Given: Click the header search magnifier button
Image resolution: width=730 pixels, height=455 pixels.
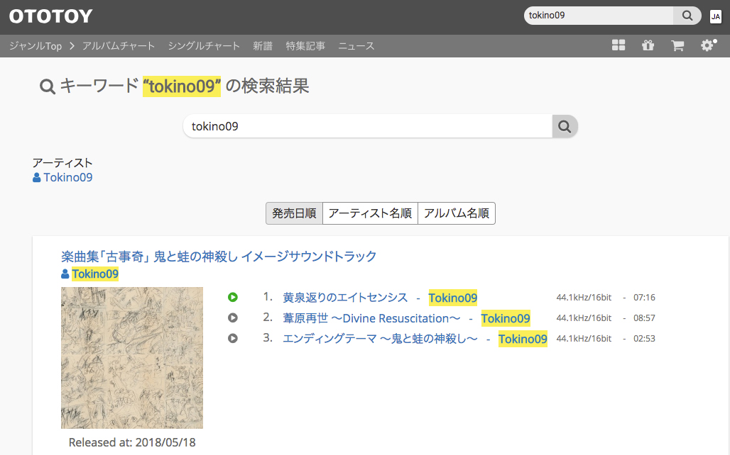Looking at the screenshot, I should [687, 16].
